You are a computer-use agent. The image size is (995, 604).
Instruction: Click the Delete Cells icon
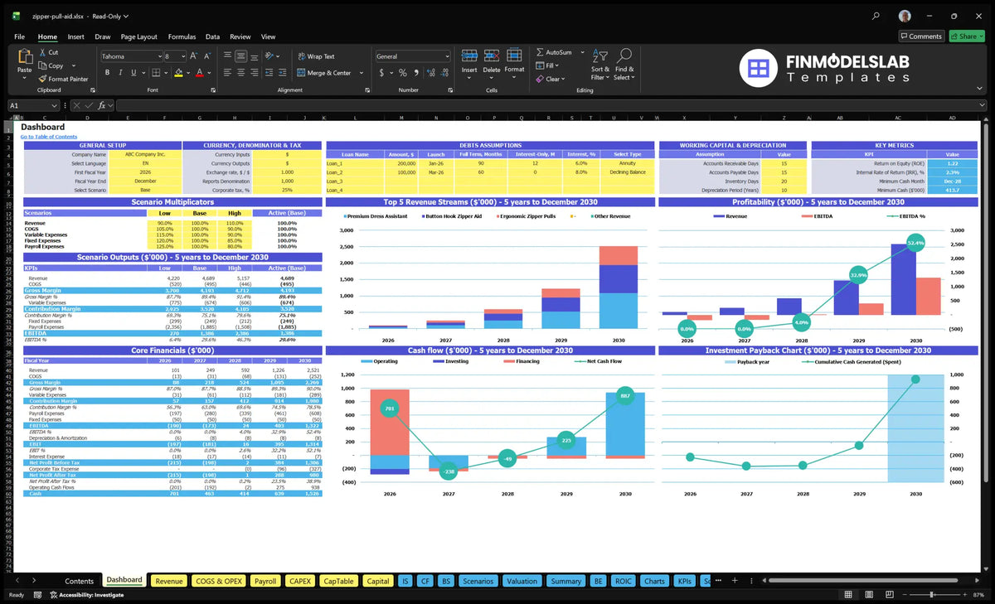[492, 55]
